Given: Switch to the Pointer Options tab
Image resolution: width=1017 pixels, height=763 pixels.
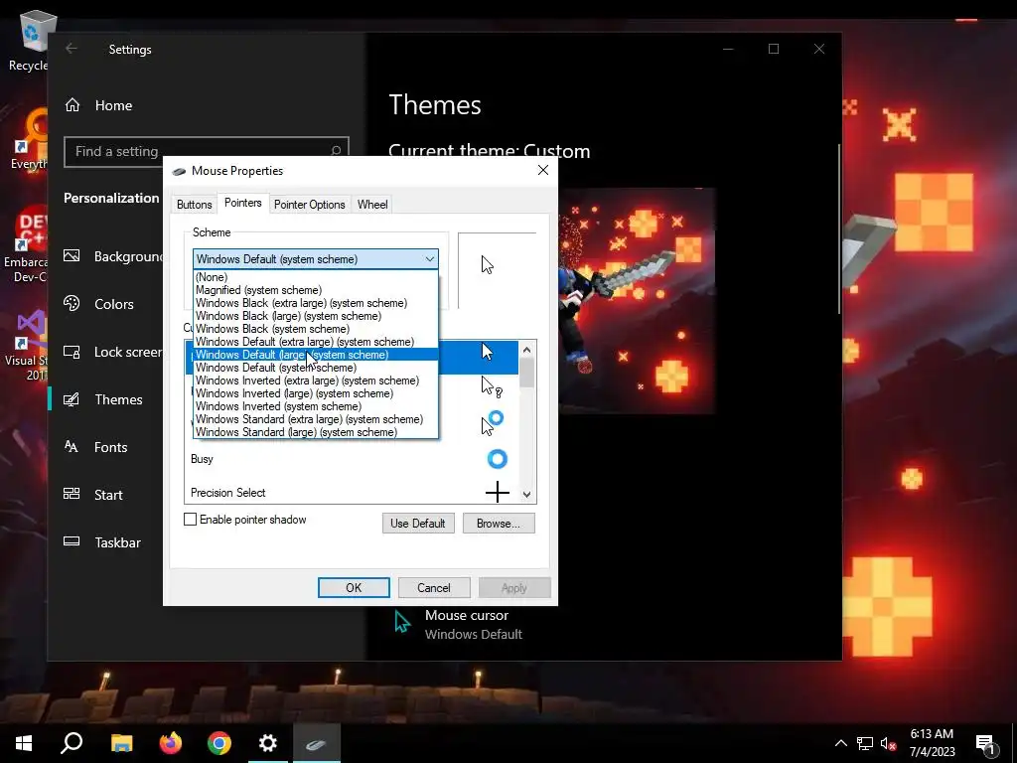Looking at the screenshot, I should [310, 205].
